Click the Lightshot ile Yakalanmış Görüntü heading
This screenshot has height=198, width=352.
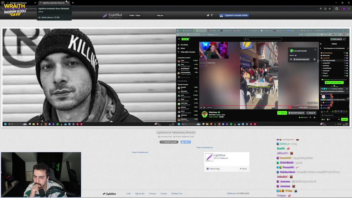pyautogui.click(x=176, y=133)
